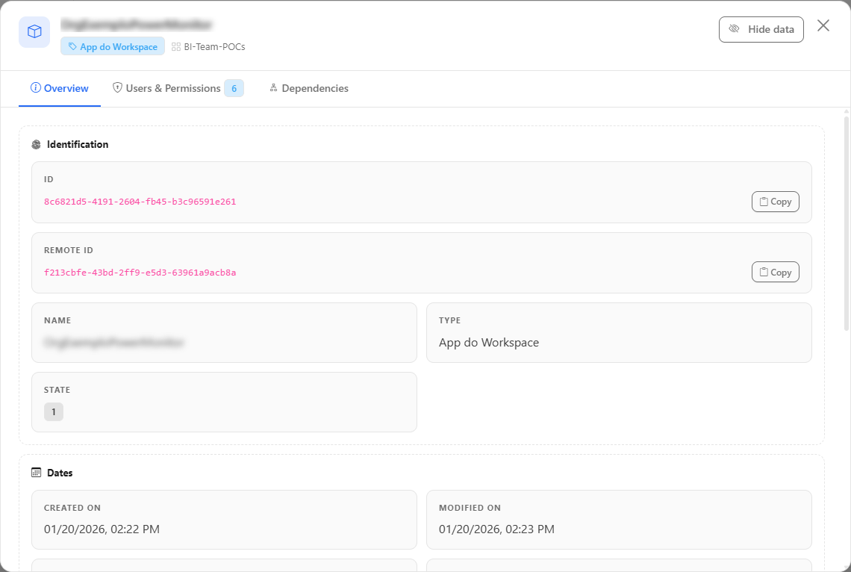Close the details dialog with X
This screenshot has height=572, width=851.
point(823,25)
